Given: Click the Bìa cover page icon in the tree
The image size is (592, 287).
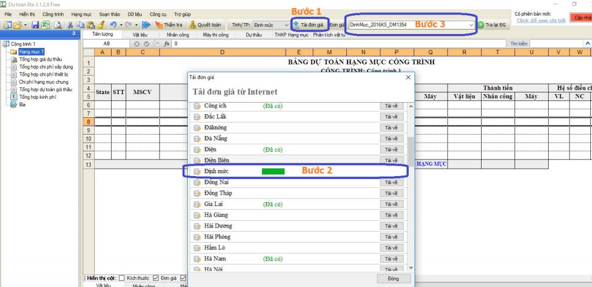Looking at the screenshot, I should point(14,105).
